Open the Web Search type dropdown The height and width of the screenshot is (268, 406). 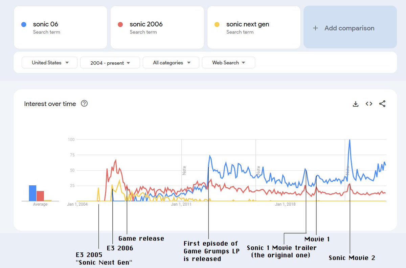pos(228,63)
